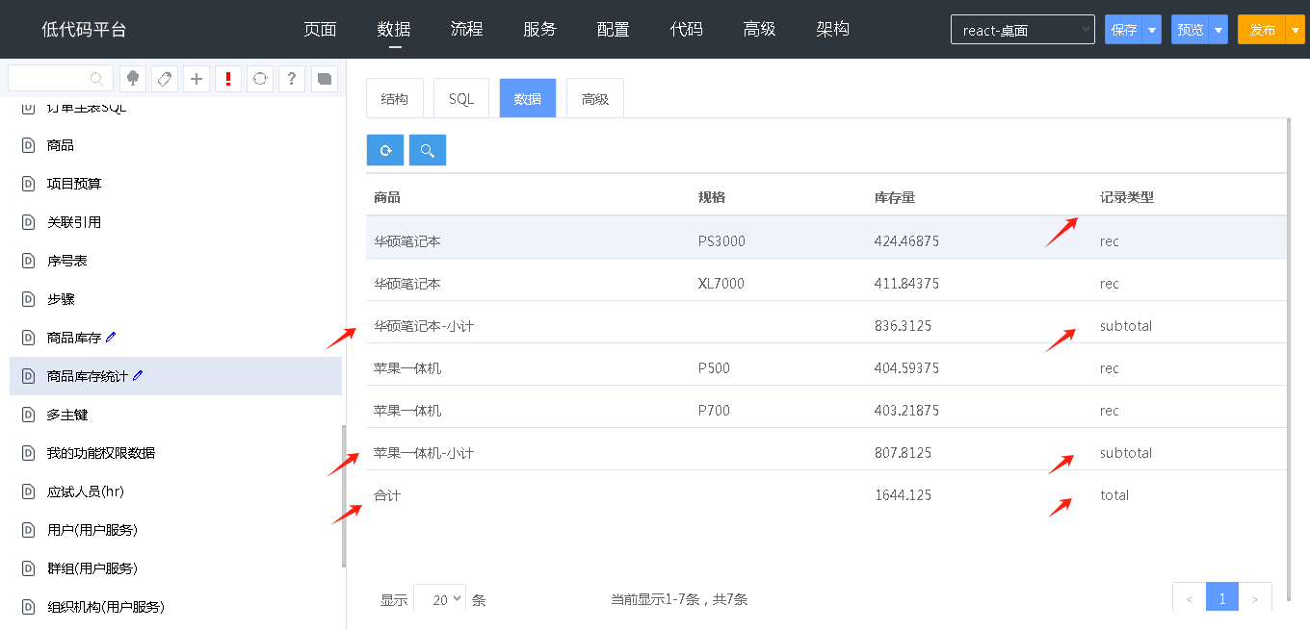Click the tree view icon in sidebar toolbar

point(133,79)
